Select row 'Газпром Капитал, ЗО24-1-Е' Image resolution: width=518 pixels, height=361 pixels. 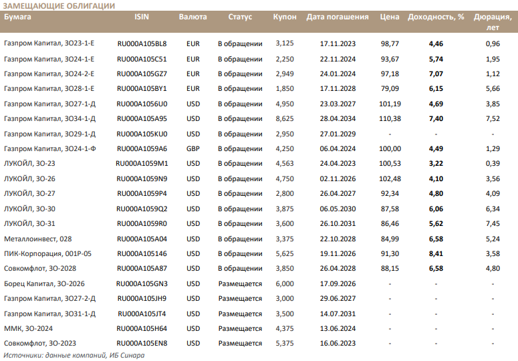[x=259, y=59]
